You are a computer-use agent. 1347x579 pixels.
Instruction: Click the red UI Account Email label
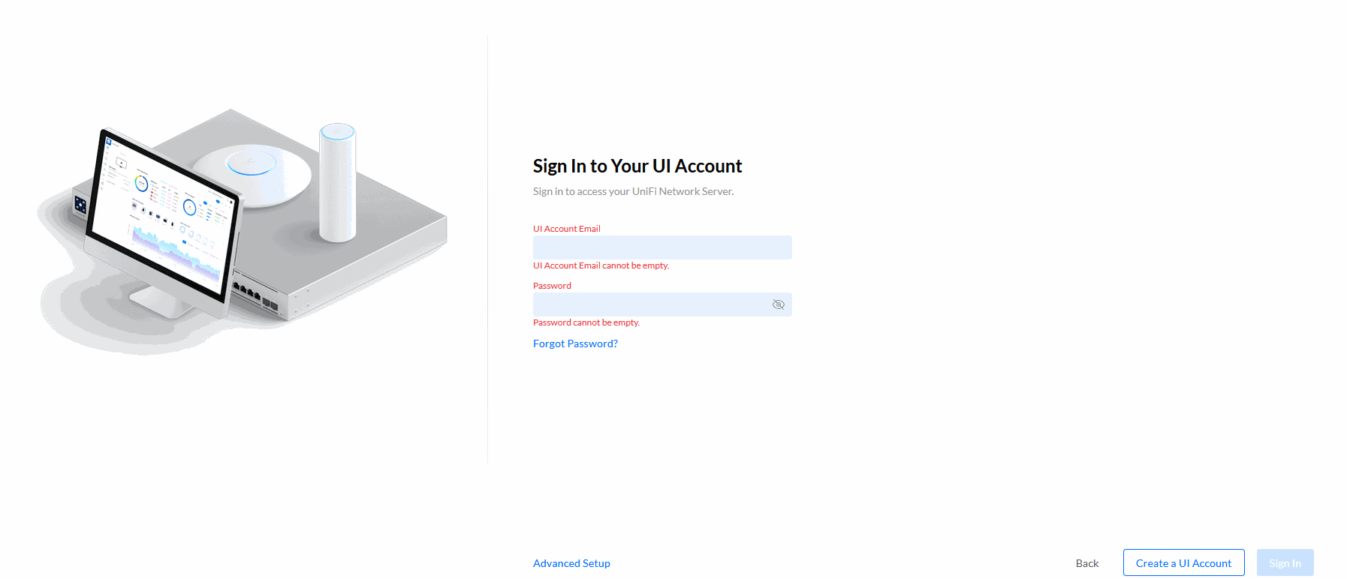[566, 229]
